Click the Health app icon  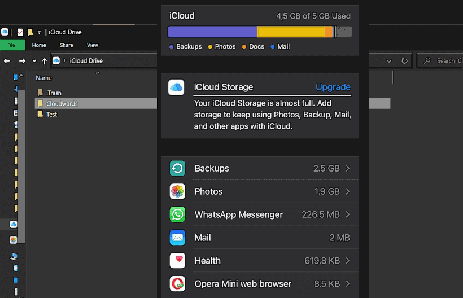pyautogui.click(x=177, y=261)
